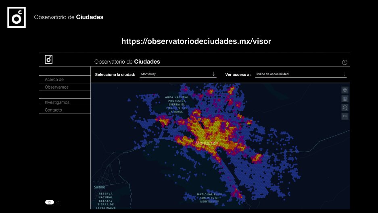Click the arrow of the city selector
The width and height of the screenshot is (378, 213).
213,74
